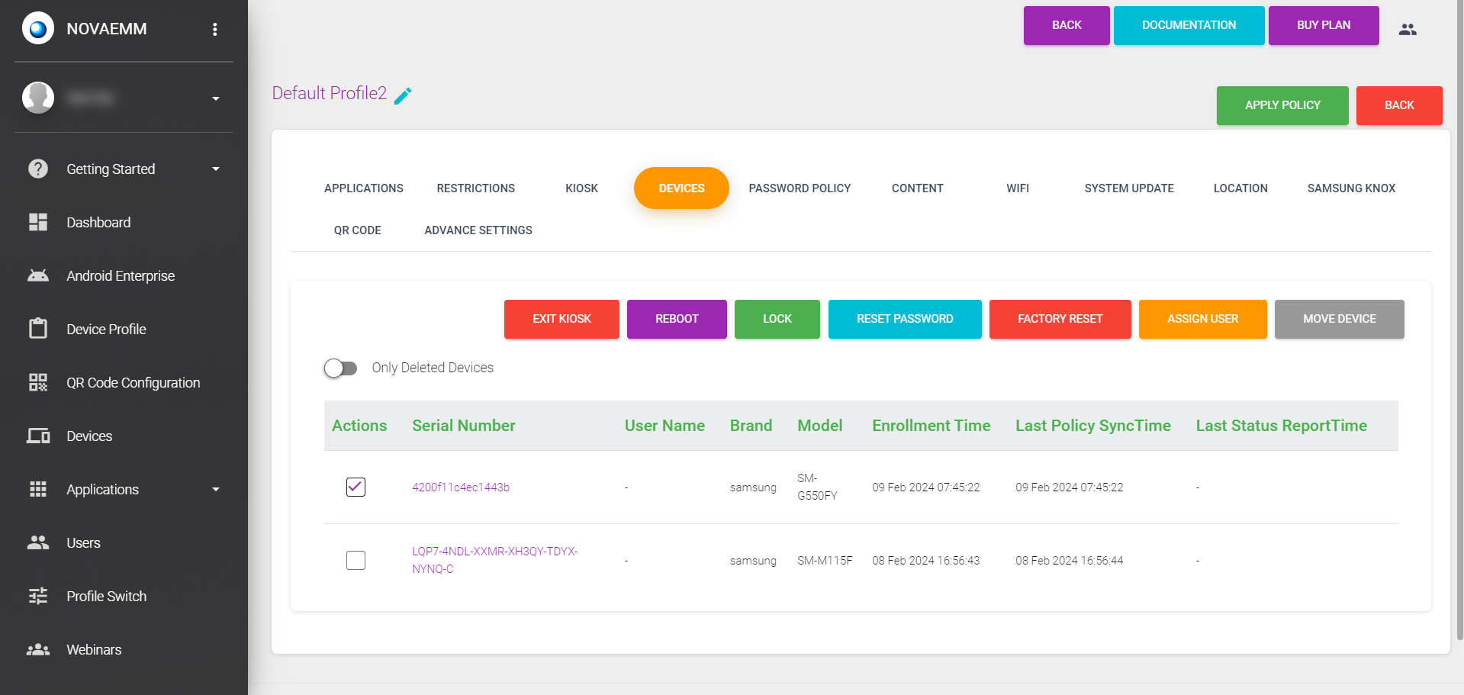
Task: Open Dashboard in the sidebar
Action: click(98, 223)
